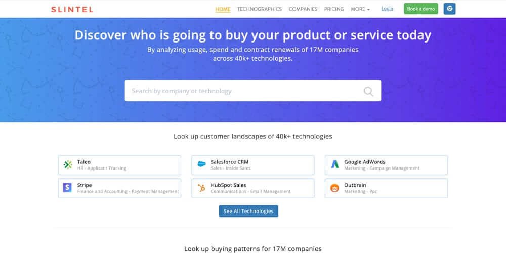Open the Outbrain Marketing Ppc card
Screen dimensions: 506x253
pyautogui.click(x=386, y=188)
